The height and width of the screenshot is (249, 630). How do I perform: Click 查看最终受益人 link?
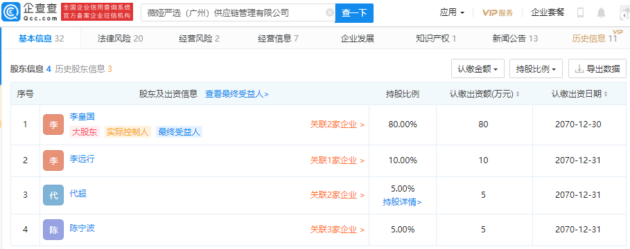pyautogui.click(x=236, y=94)
